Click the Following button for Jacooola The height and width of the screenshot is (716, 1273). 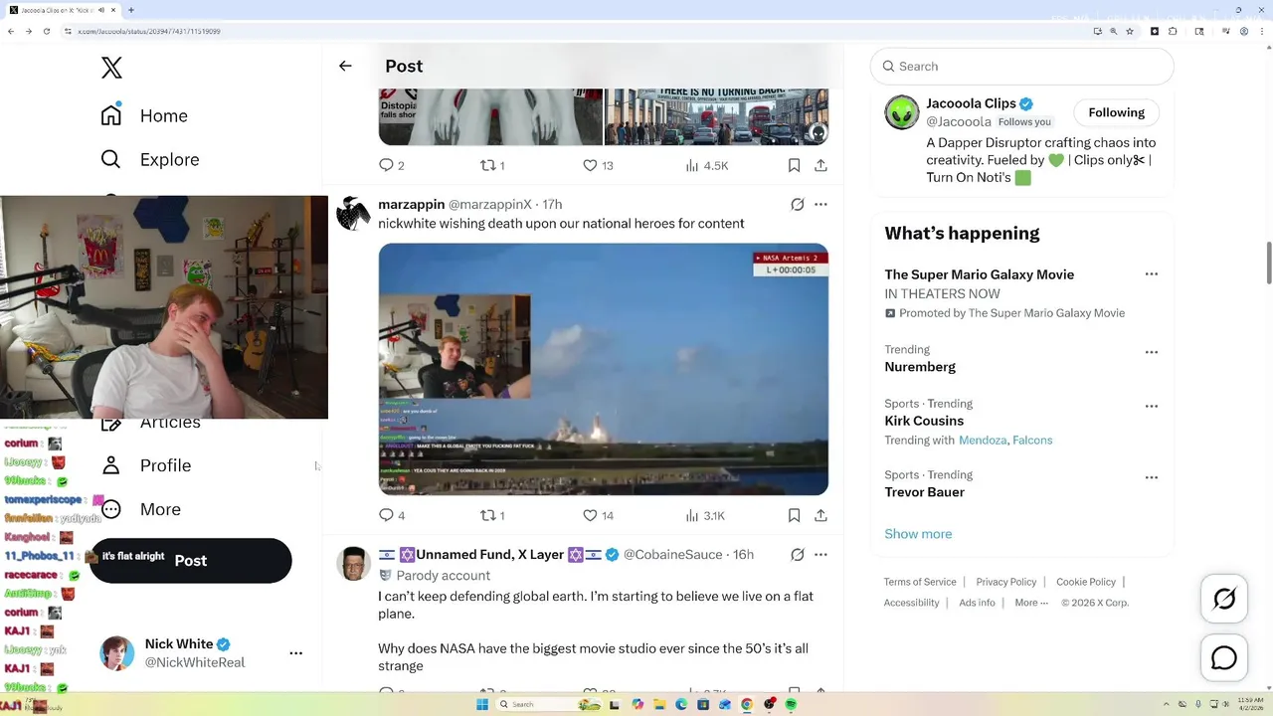pos(1116,112)
